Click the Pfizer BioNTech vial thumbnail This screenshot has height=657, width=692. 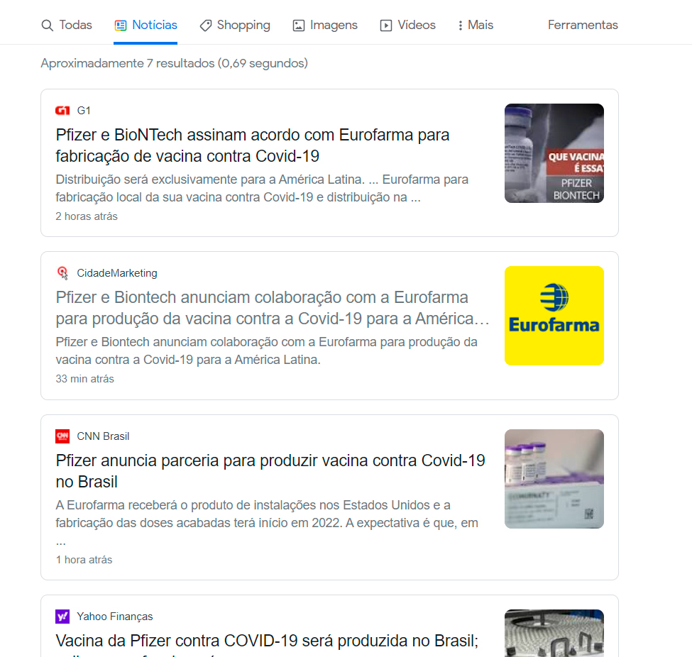(554, 153)
